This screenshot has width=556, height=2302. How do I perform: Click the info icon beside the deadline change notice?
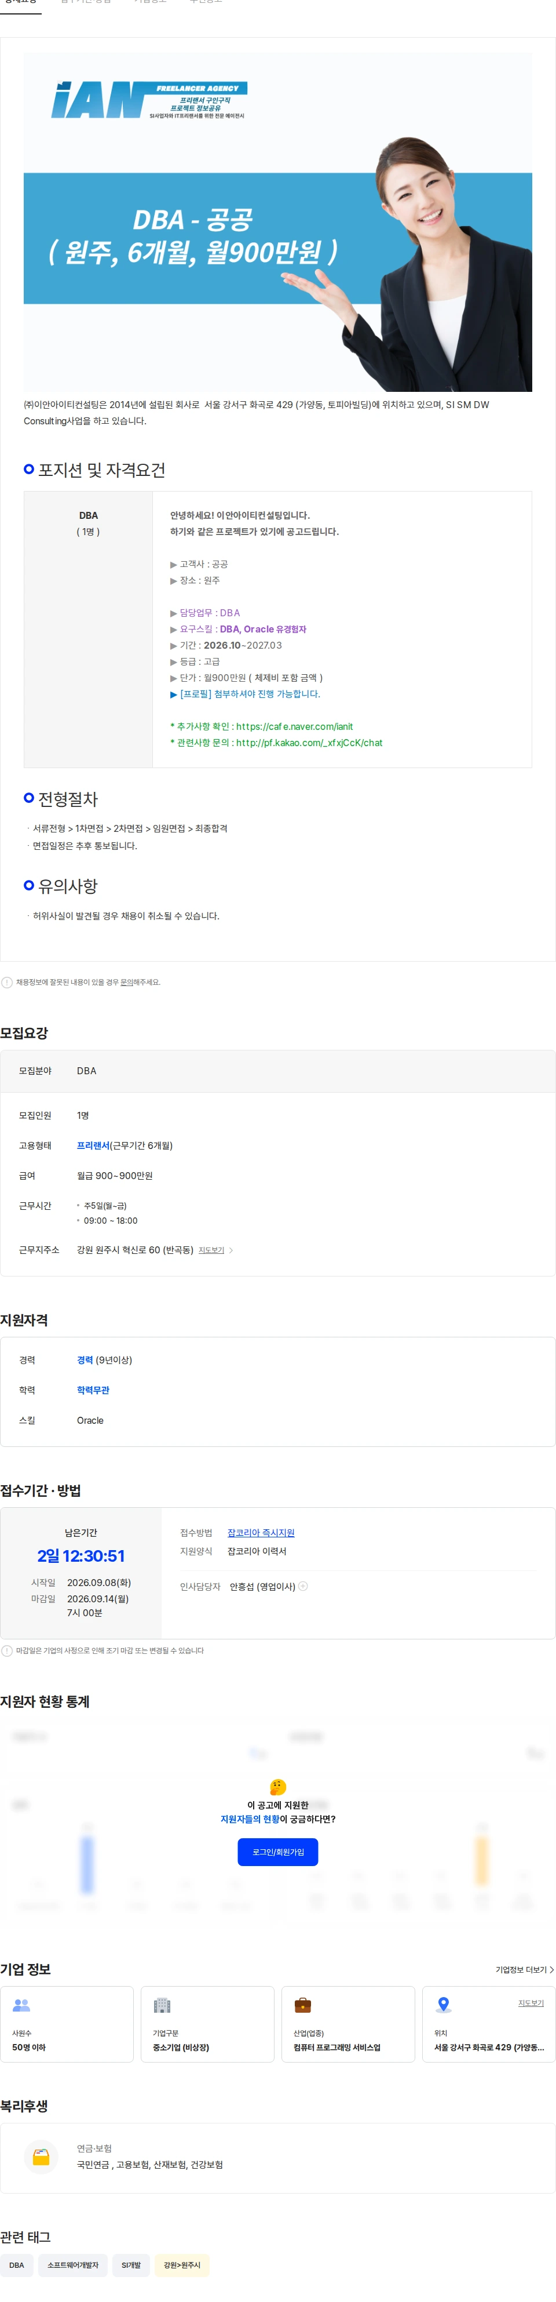pos(7,1650)
